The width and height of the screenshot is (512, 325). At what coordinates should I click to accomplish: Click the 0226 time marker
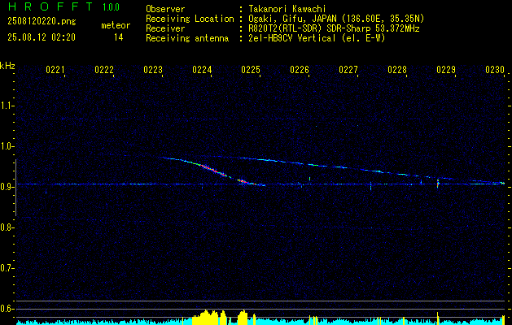tap(300, 70)
